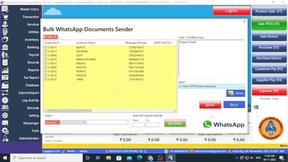Uncheck customer C-0012 REMYA

click(45, 71)
